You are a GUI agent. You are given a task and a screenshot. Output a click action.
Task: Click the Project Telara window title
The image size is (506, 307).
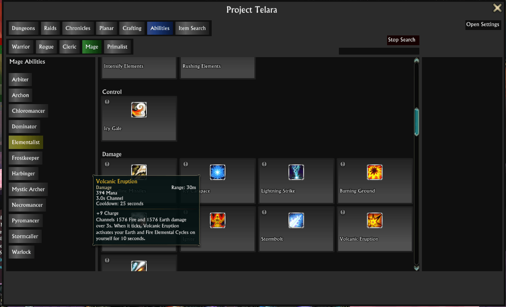click(252, 10)
